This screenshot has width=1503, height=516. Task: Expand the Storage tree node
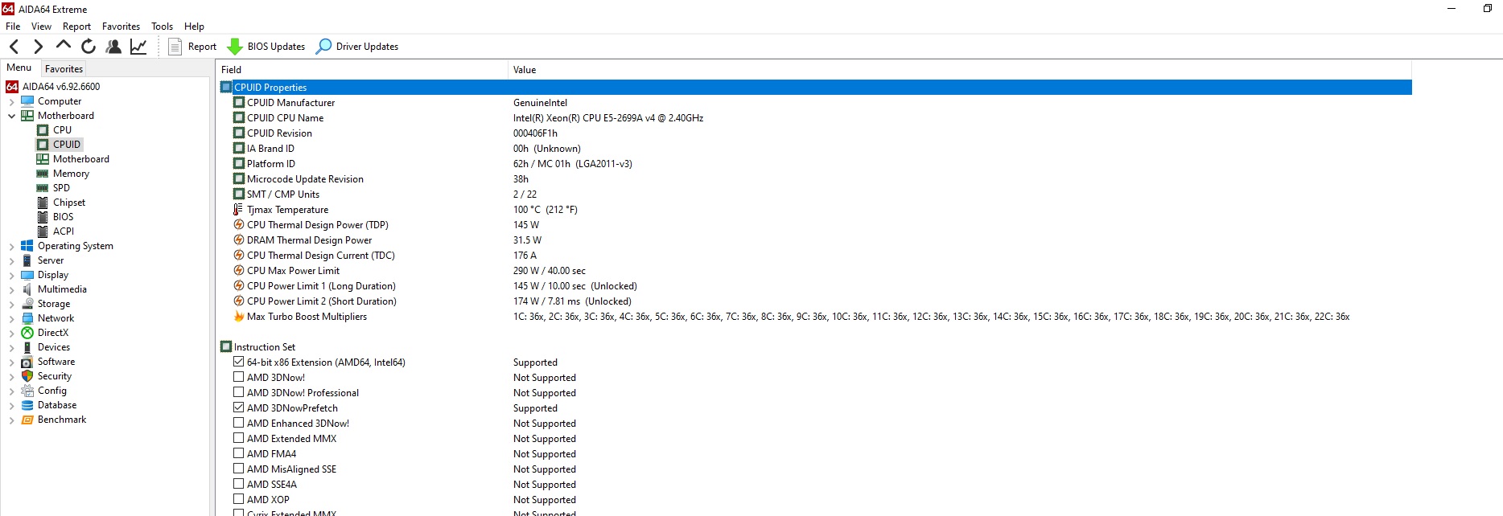click(x=11, y=305)
